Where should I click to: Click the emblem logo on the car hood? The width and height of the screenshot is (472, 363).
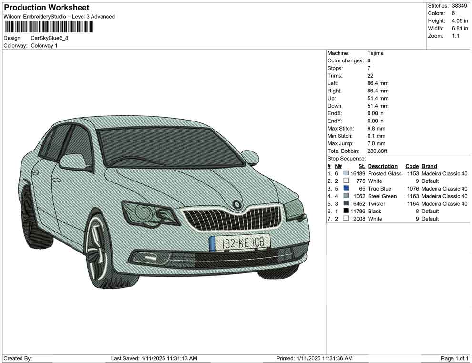pos(237,204)
